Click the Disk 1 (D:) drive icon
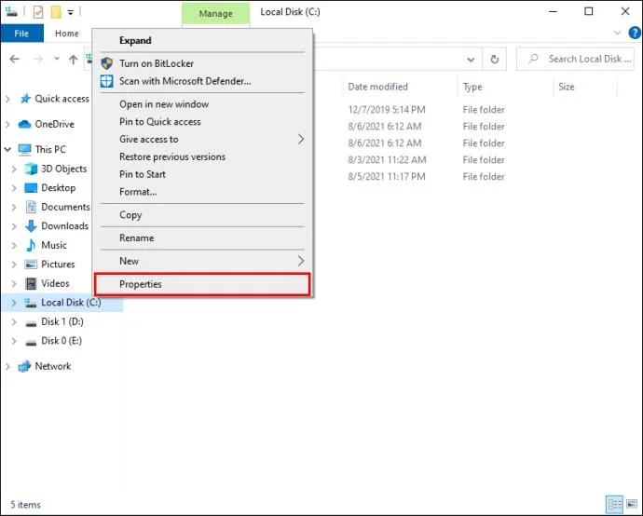Viewport: 643px width, 516px height. point(31,323)
